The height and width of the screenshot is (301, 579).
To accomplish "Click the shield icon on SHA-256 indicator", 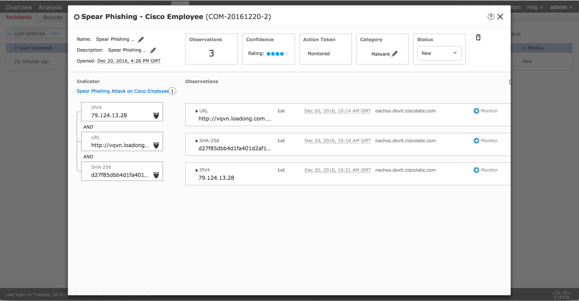I will click(x=156, y=175).
